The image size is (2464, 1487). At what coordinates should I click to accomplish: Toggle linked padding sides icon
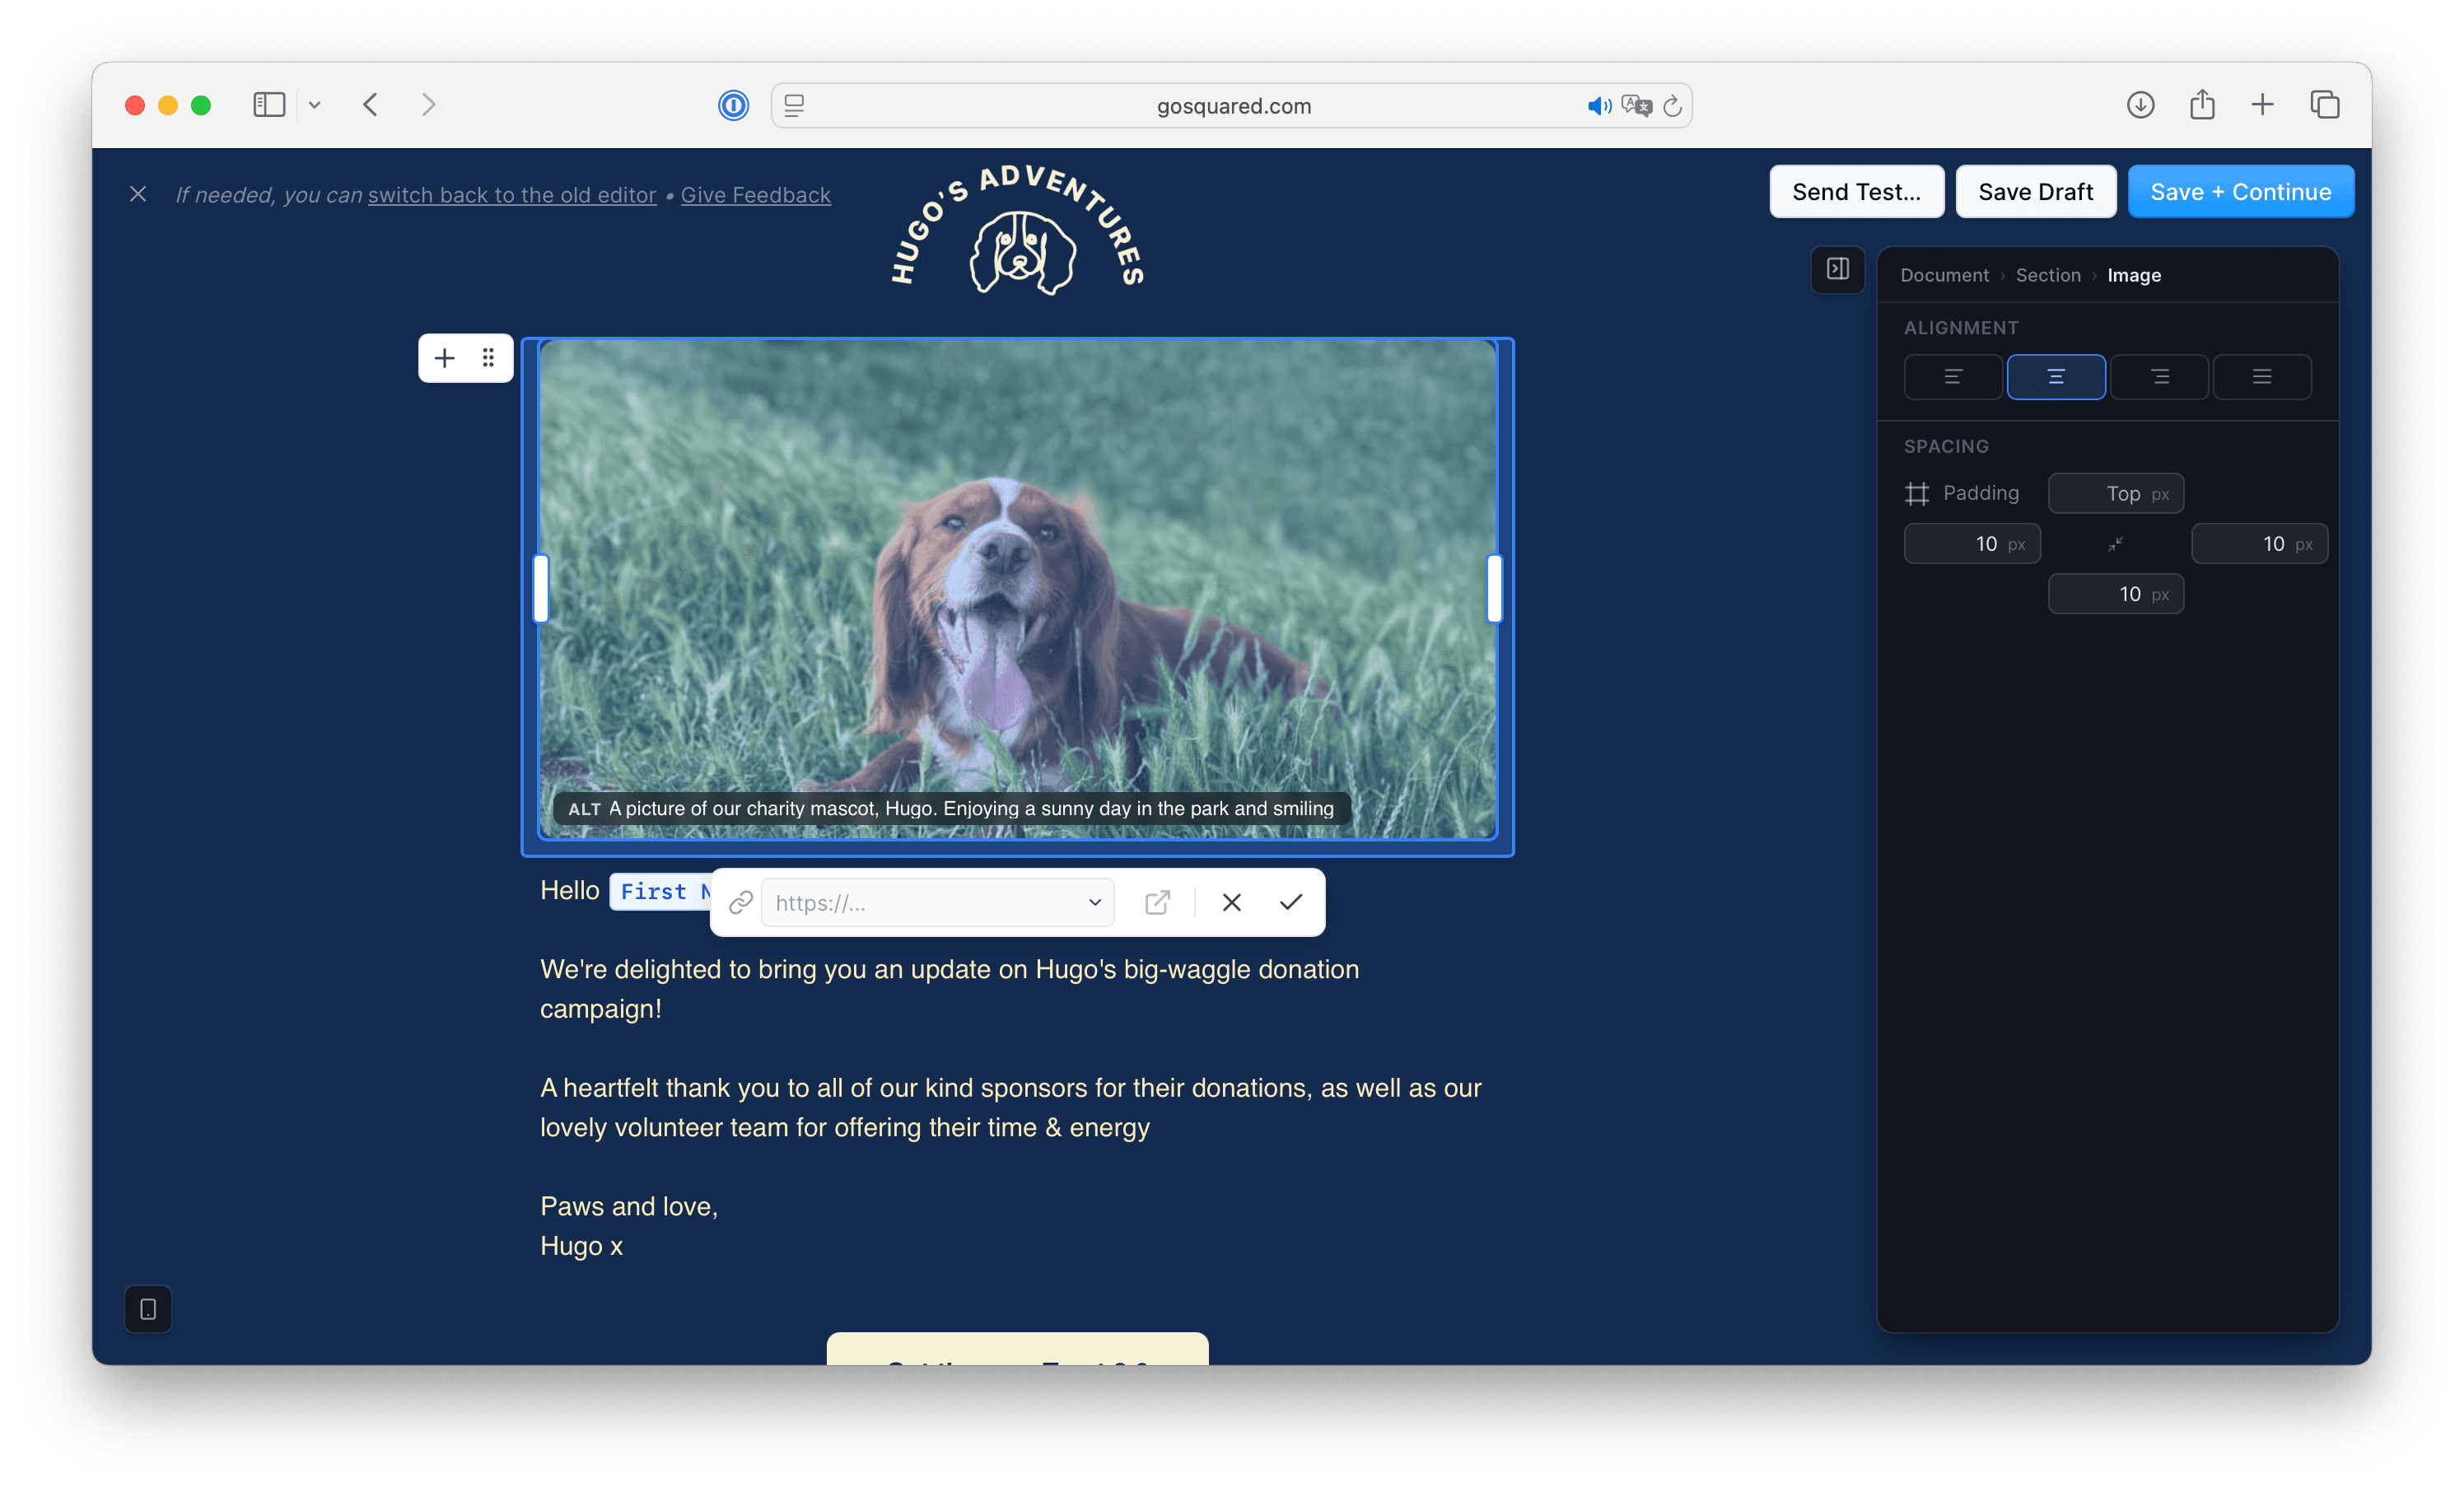click(2115, 544)
